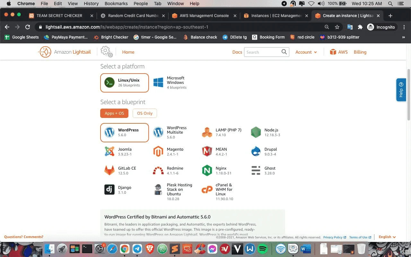Click the zoom magnifier icon in address bar
The width and height of the screenshot is (411, 257).
pos(327,27)
